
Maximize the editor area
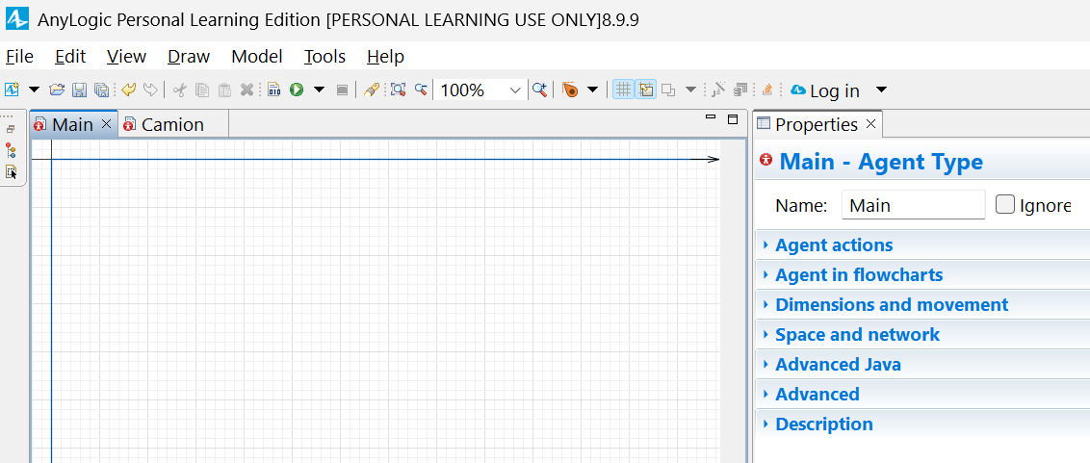tap(733, 119)
